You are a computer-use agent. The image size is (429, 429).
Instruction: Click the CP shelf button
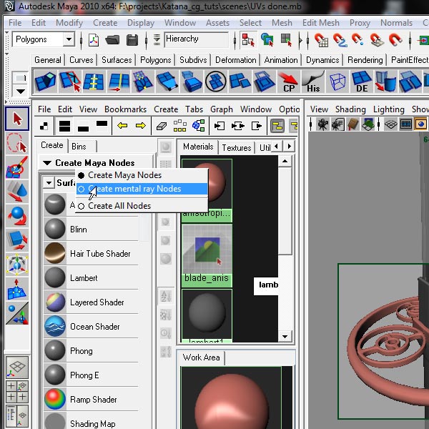(x=288, y=82)
